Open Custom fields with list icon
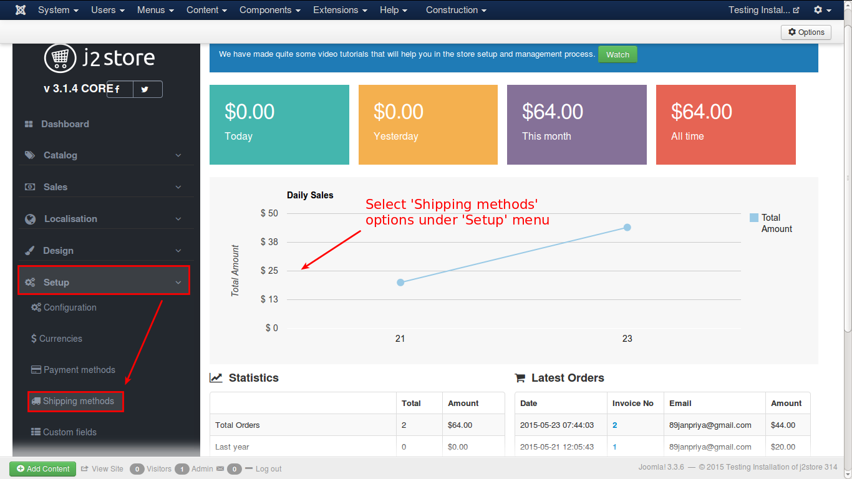This screenshot has width=852, height=479. [x=64, y=432]
